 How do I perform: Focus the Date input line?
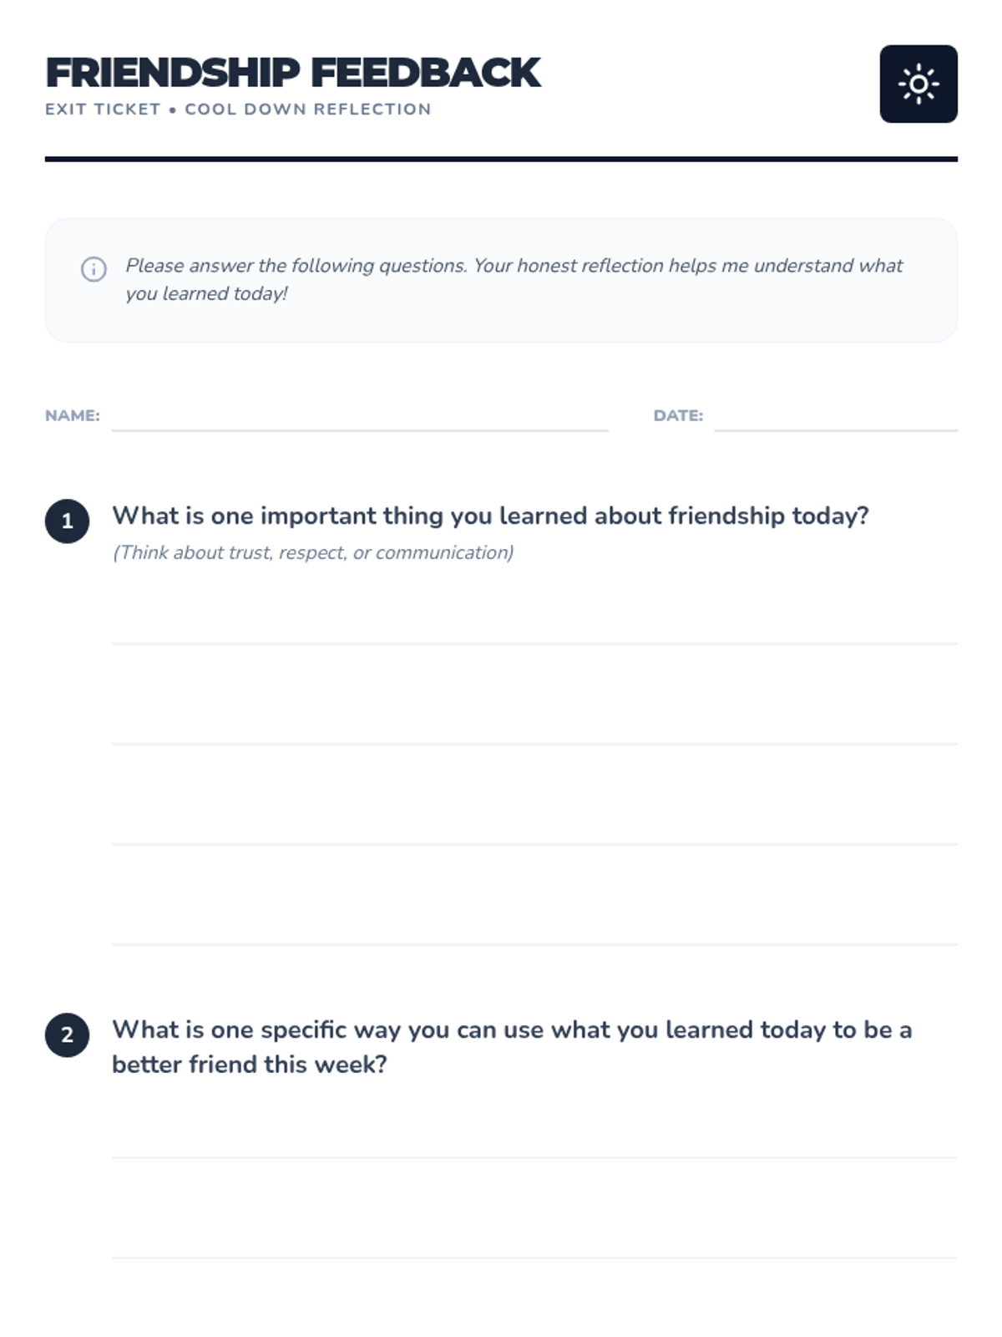[835, 416]
